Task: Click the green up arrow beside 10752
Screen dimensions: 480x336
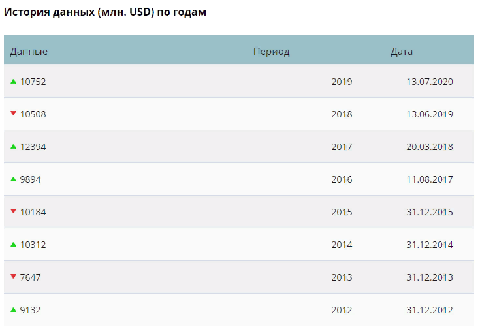Action: 13,82
